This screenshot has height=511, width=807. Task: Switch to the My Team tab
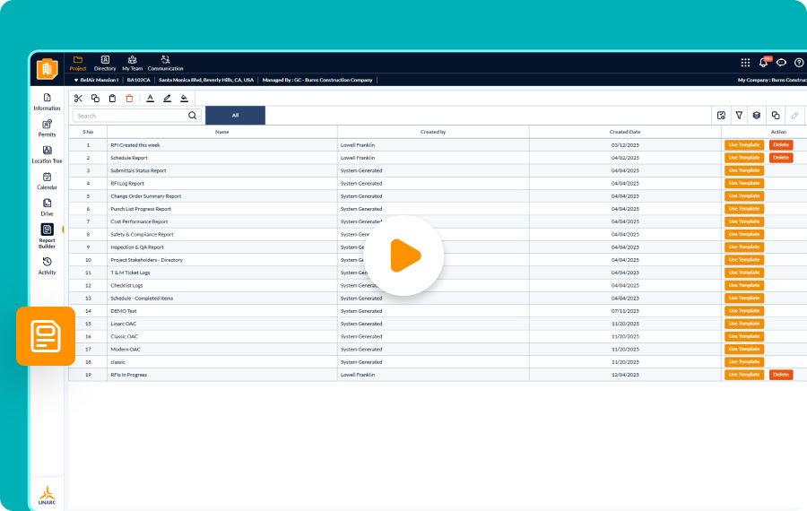point(133,64)
